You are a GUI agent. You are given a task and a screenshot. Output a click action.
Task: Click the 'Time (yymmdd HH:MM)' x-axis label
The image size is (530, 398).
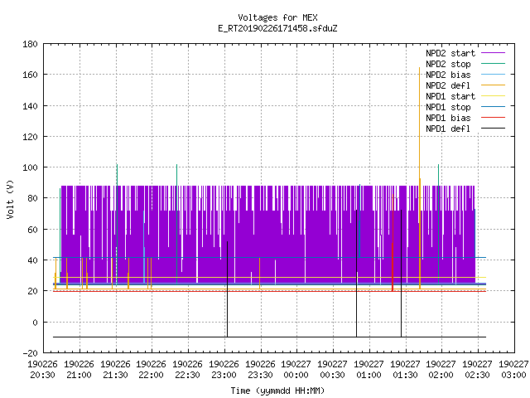click(277, 391)
